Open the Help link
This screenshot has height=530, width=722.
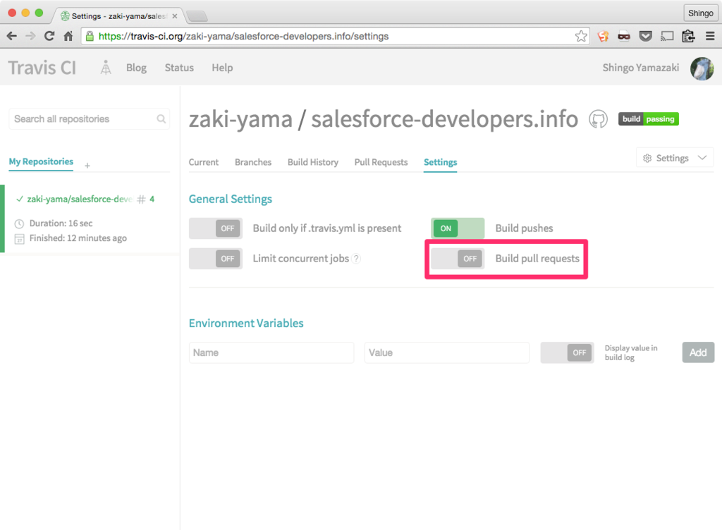pos(222,68)
